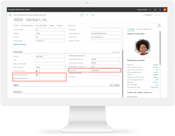Click the edit pencil icon
175x136 pixels.
[81, 15]
